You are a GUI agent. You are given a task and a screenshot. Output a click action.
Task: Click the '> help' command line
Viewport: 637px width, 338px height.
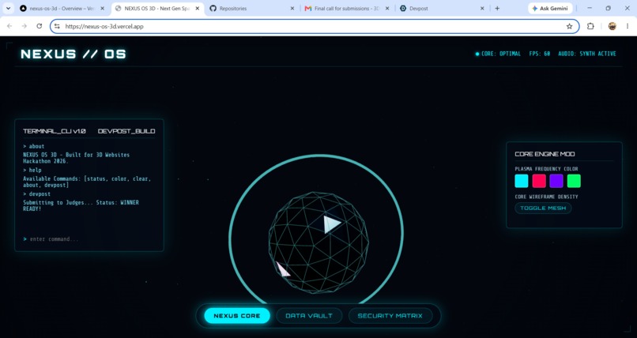[x=32, y=170]
